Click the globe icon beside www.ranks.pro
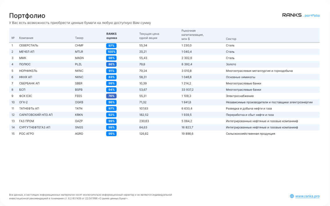 [x=292, y=196]
